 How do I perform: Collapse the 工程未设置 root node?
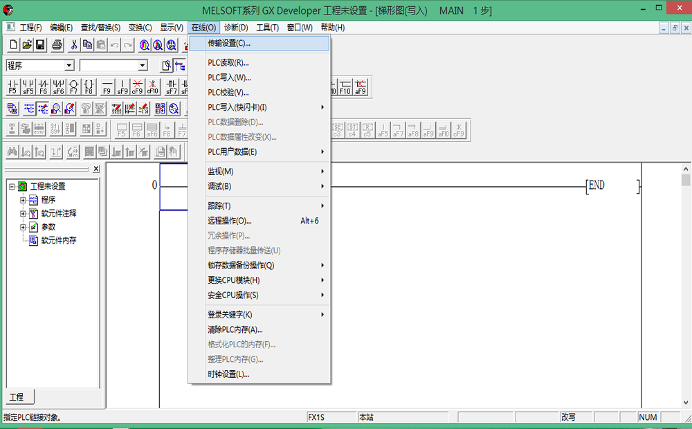point(12,186)
